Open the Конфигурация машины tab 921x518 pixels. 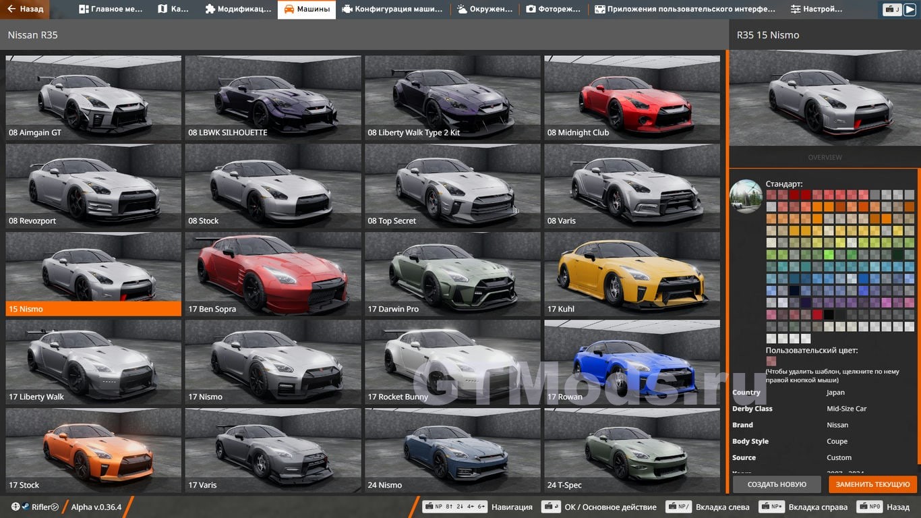pos(392,9)
